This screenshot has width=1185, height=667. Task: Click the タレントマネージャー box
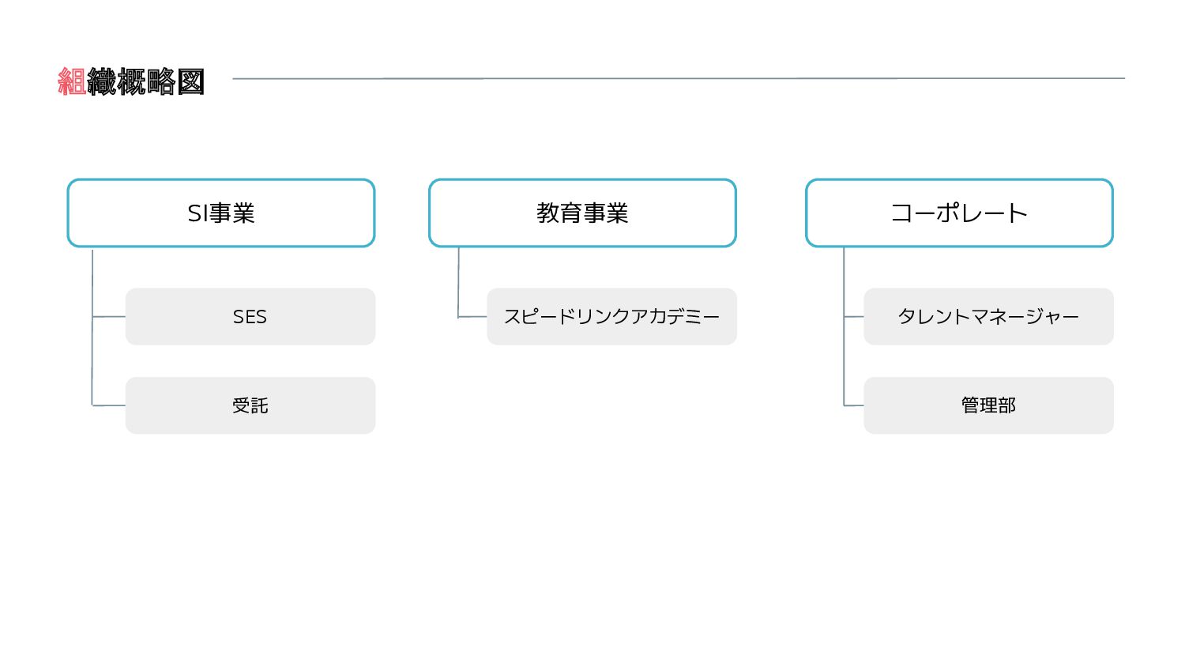pyautogui.click(x=988, y=316)
